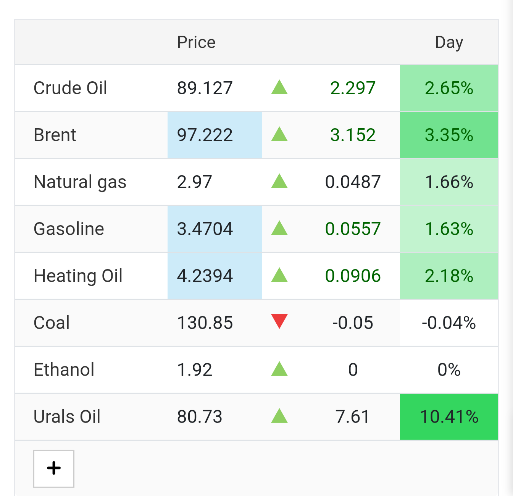Click the 10.41% Urals Oil day cell

click(449, 417)
